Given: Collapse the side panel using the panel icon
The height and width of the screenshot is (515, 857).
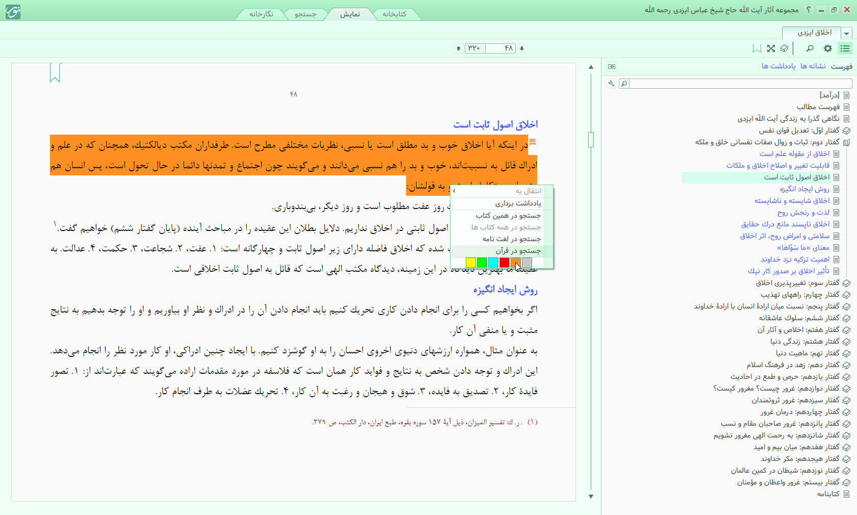Looking at the screenshot, I should [612, 66].
